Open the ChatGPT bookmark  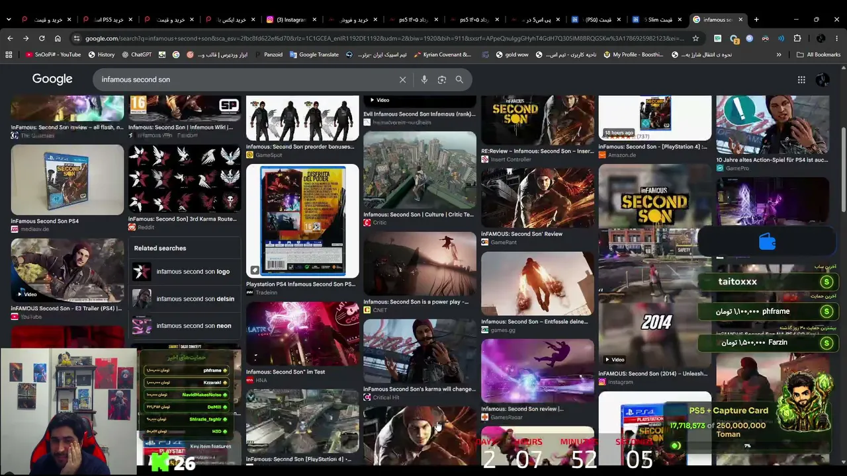[136, 55]
